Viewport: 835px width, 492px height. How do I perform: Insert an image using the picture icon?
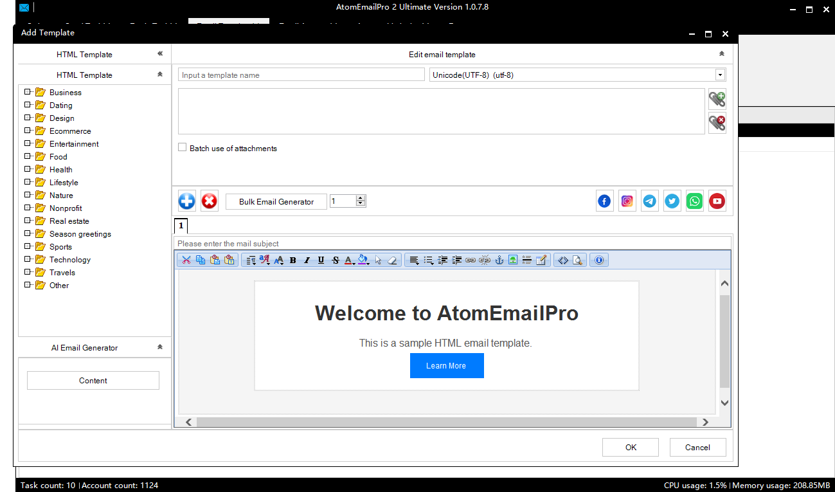click(x=513, y=260)
